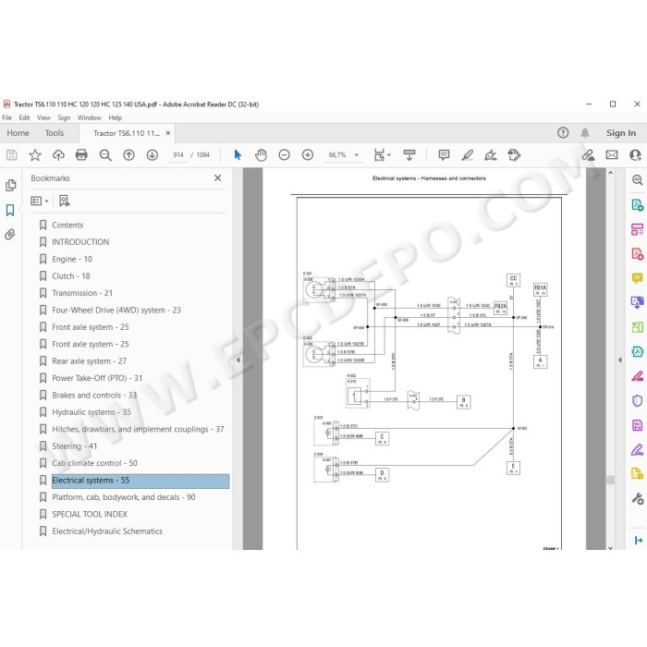Screen dimensions: 647x647
Task: Open the Contents bookmark
Action: point(67,226)
